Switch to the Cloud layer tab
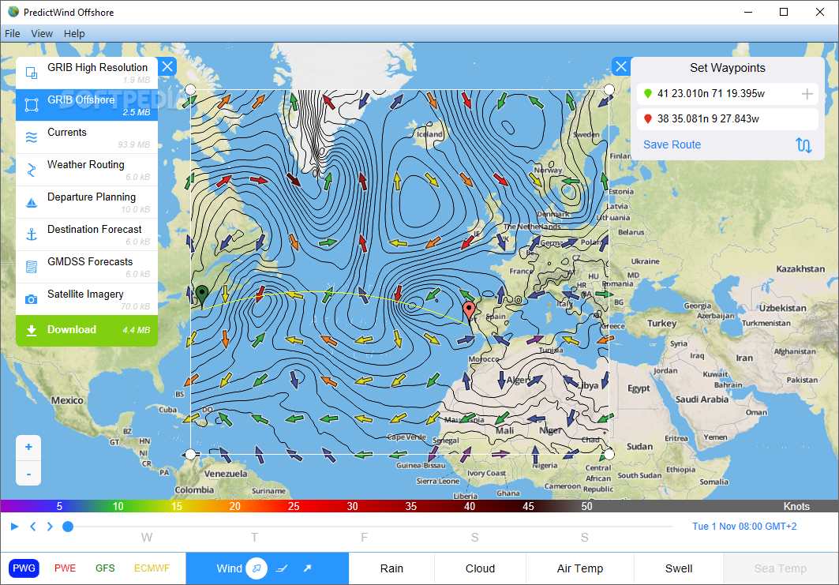Screen dimensions: 839x585 pos(480,568)
